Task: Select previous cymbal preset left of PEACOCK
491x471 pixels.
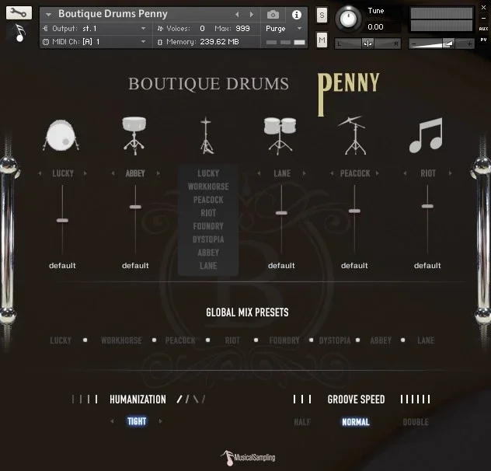Action: (x=332, y=173)
